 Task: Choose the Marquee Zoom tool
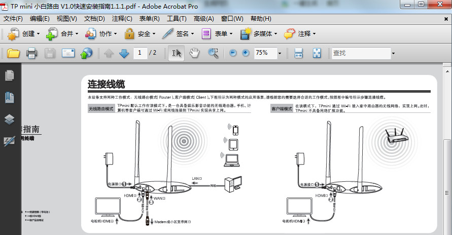pyautogui.click(x=213, y=53)
